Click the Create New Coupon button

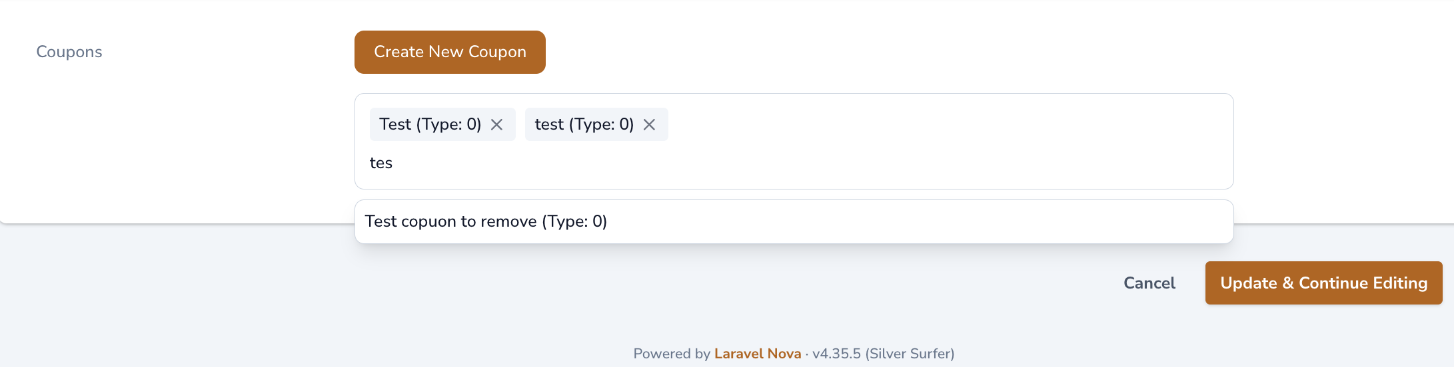[x=450, y=52]
